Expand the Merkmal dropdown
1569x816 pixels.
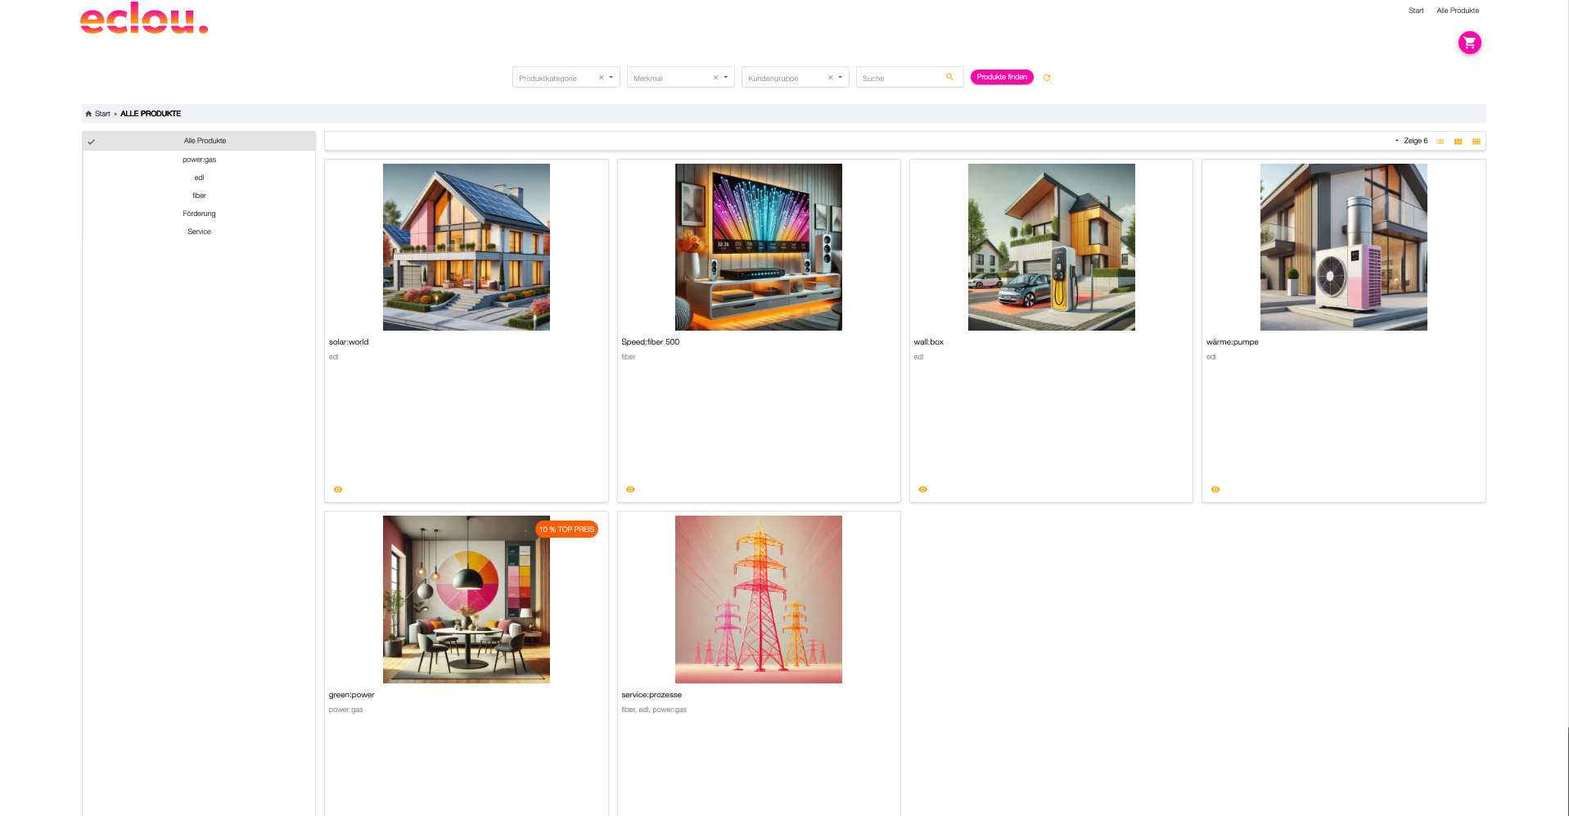pos(726,78)
